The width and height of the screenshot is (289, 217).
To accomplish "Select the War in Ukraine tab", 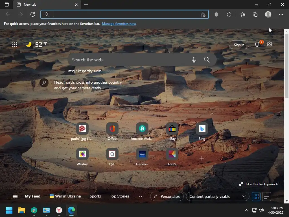I will tap(65, 196).
